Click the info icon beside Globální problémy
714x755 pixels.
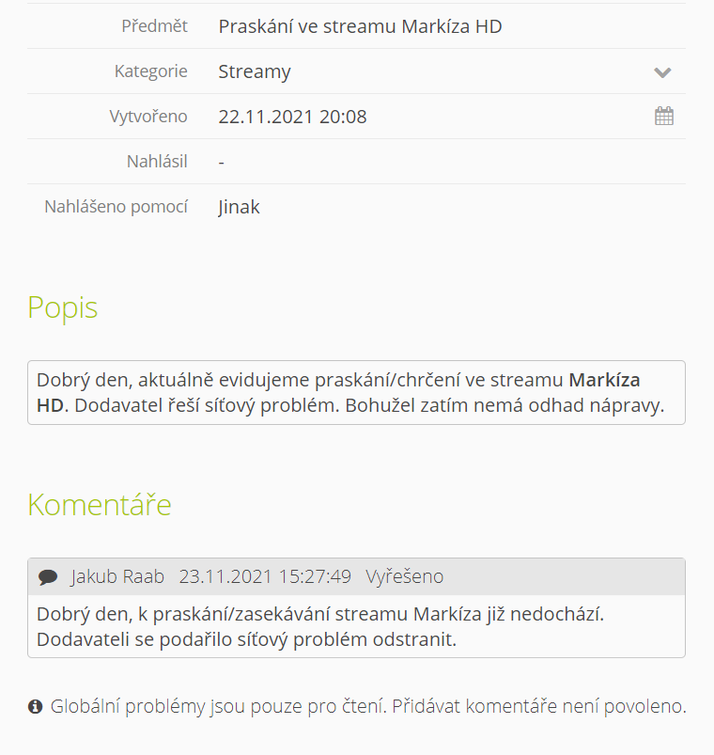pos(35,706)
